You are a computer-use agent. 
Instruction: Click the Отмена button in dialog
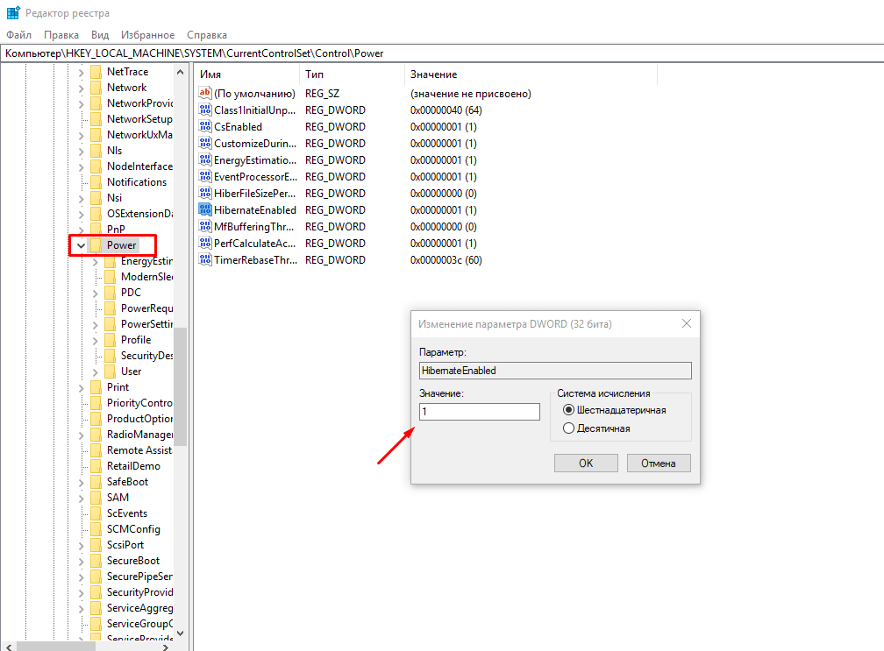click(x=658, y=463)
